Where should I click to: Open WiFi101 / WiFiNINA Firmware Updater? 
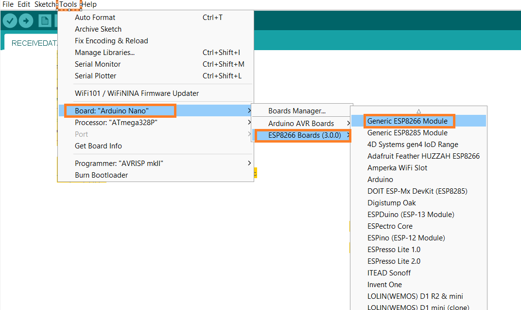point(156,93)
